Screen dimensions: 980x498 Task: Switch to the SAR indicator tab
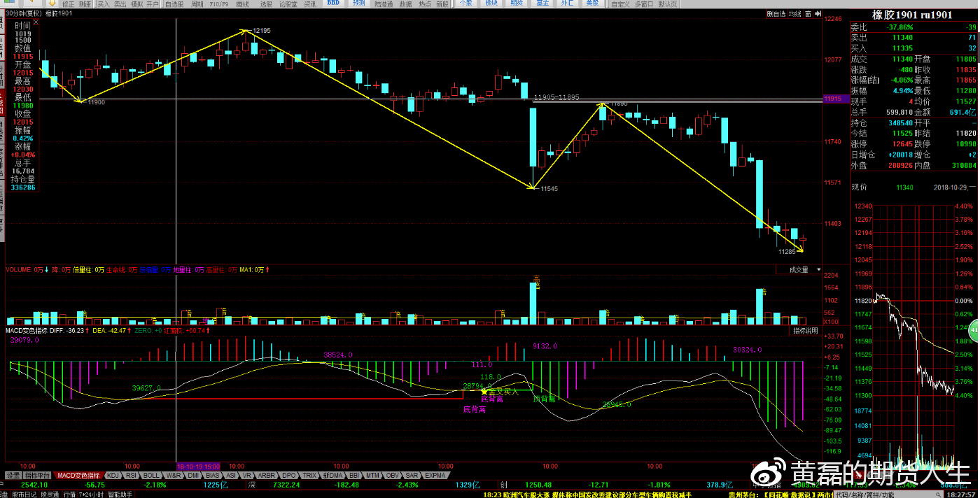click(412, 475)
